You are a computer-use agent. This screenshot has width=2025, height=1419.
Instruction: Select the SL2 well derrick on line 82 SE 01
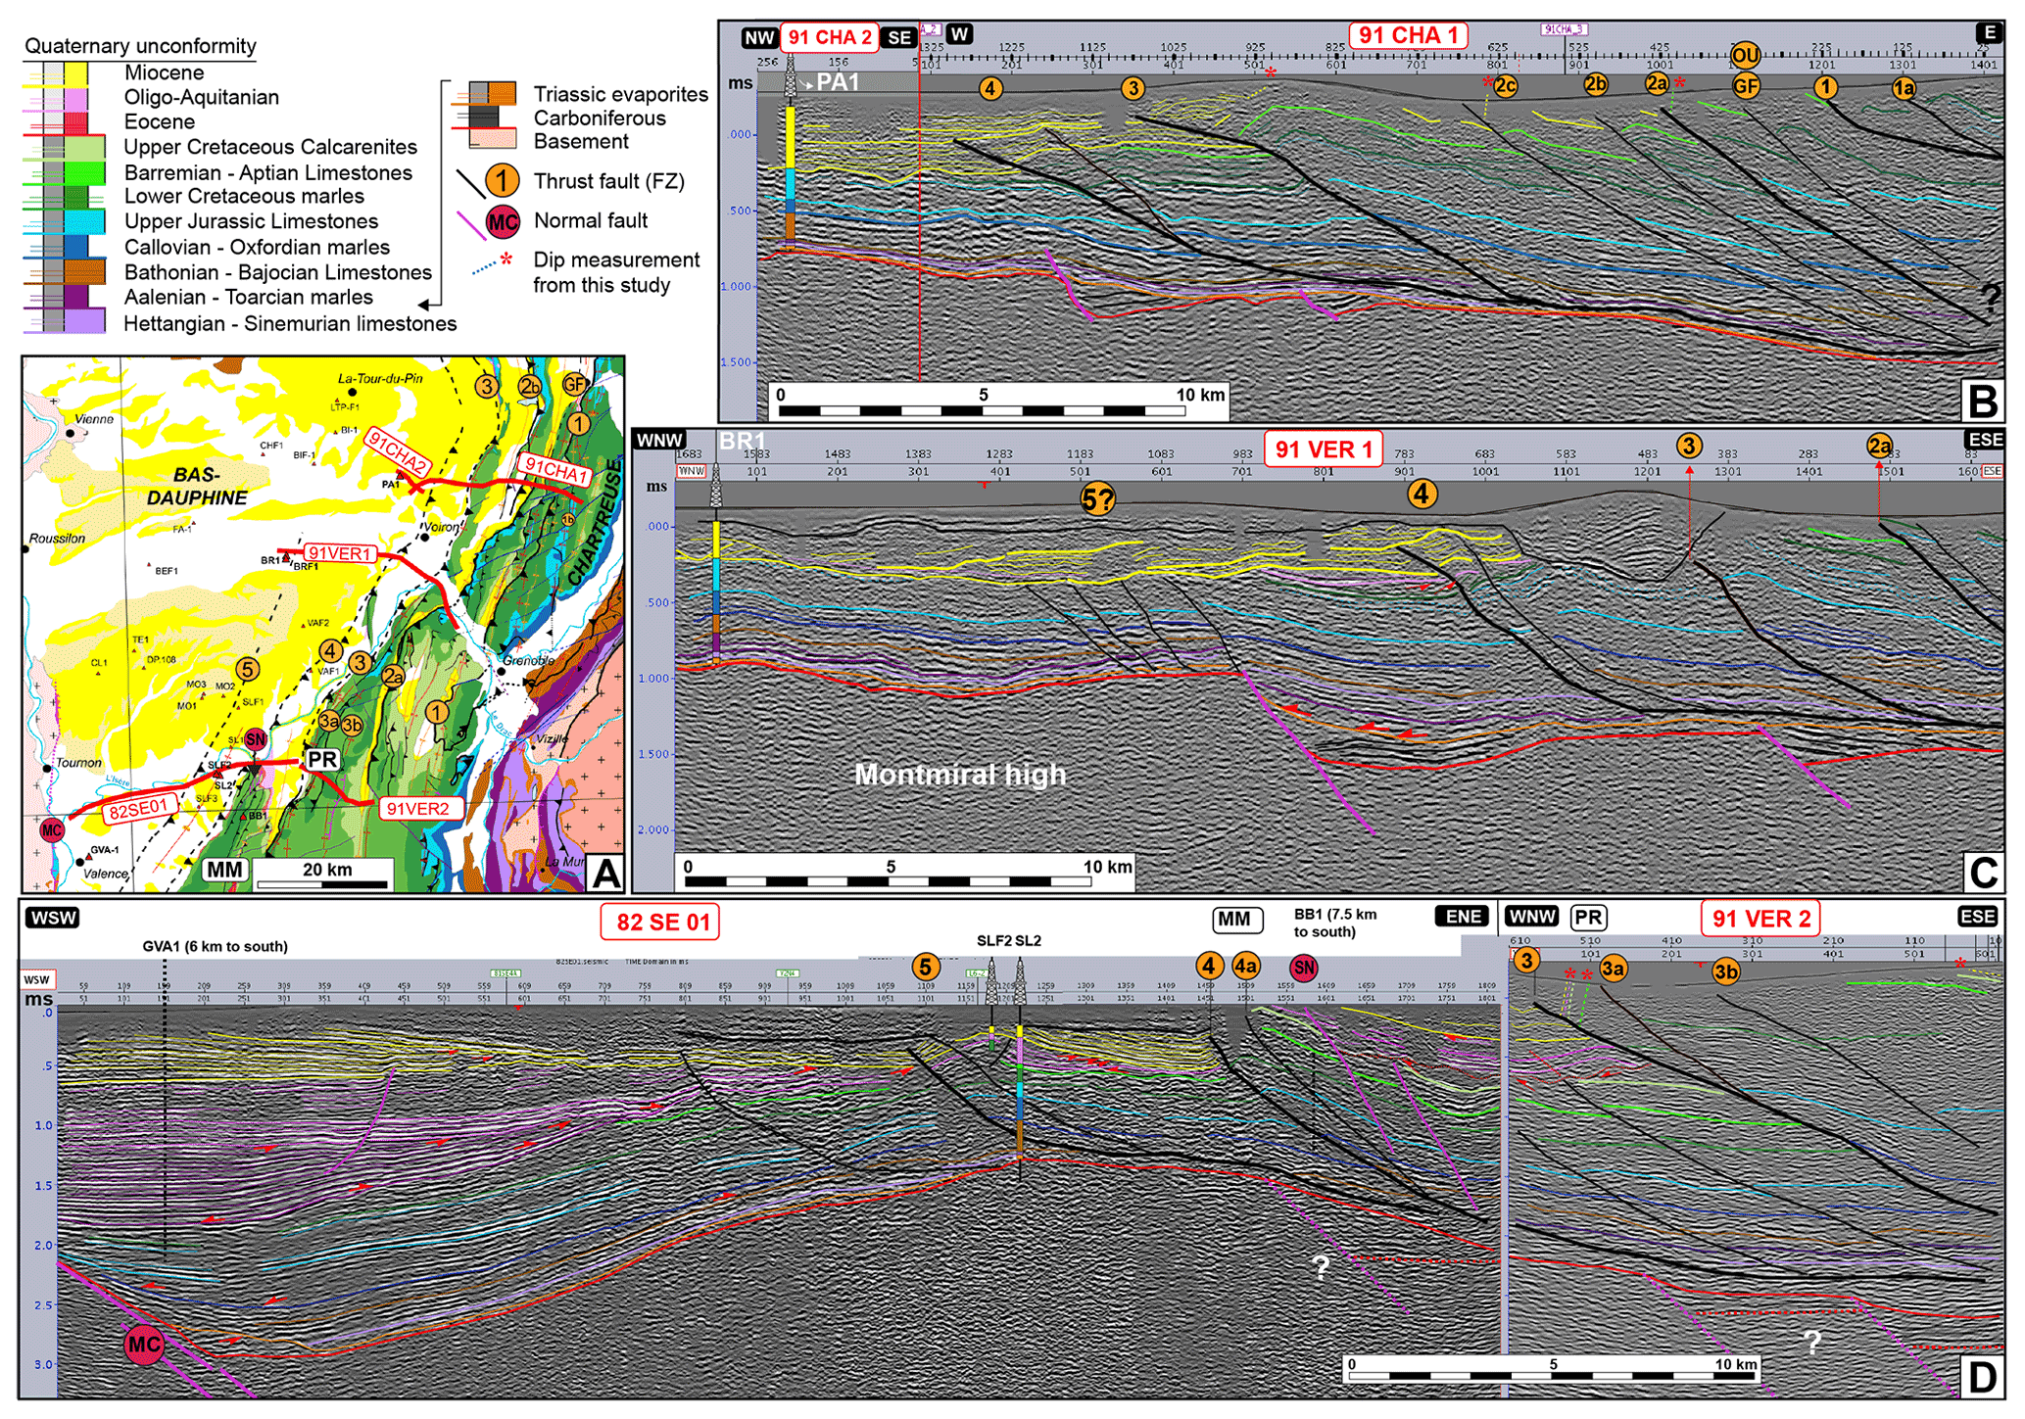[x=1020, y=981]
